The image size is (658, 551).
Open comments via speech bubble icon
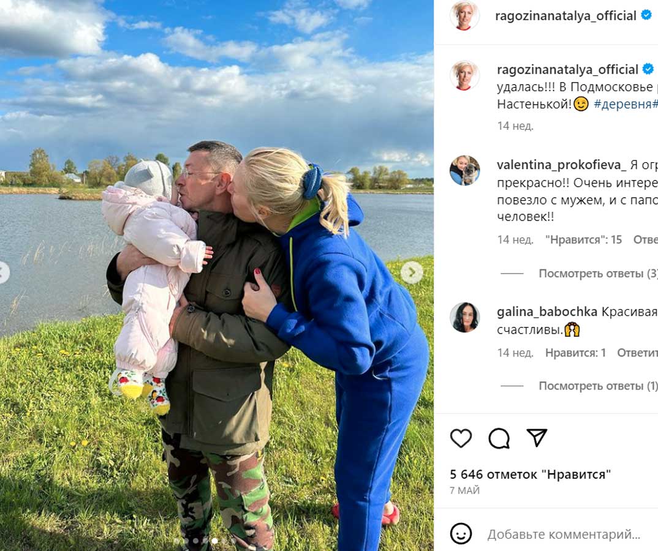[x=499, y=438]
